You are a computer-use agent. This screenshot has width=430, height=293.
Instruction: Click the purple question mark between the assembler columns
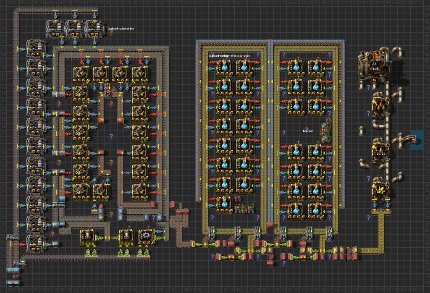click(110, 136)
